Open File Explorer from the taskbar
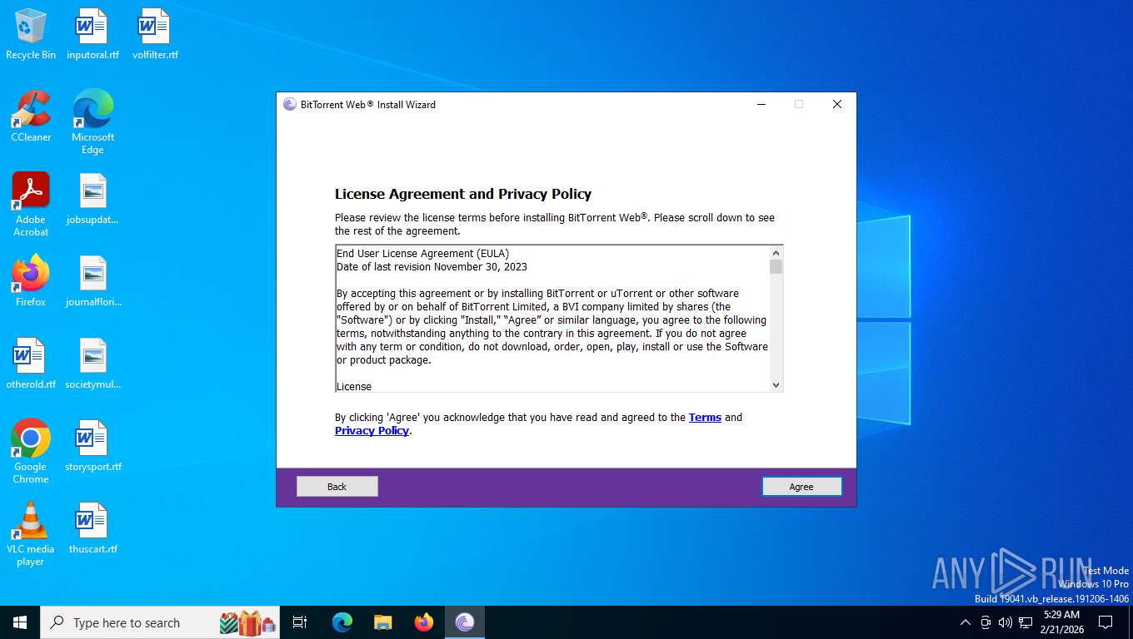 pos(383,622)
